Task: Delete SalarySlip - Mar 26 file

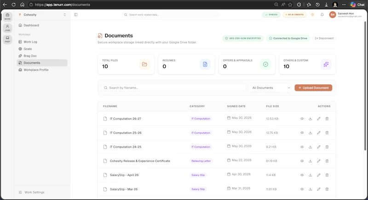Action: coord(327,189)
